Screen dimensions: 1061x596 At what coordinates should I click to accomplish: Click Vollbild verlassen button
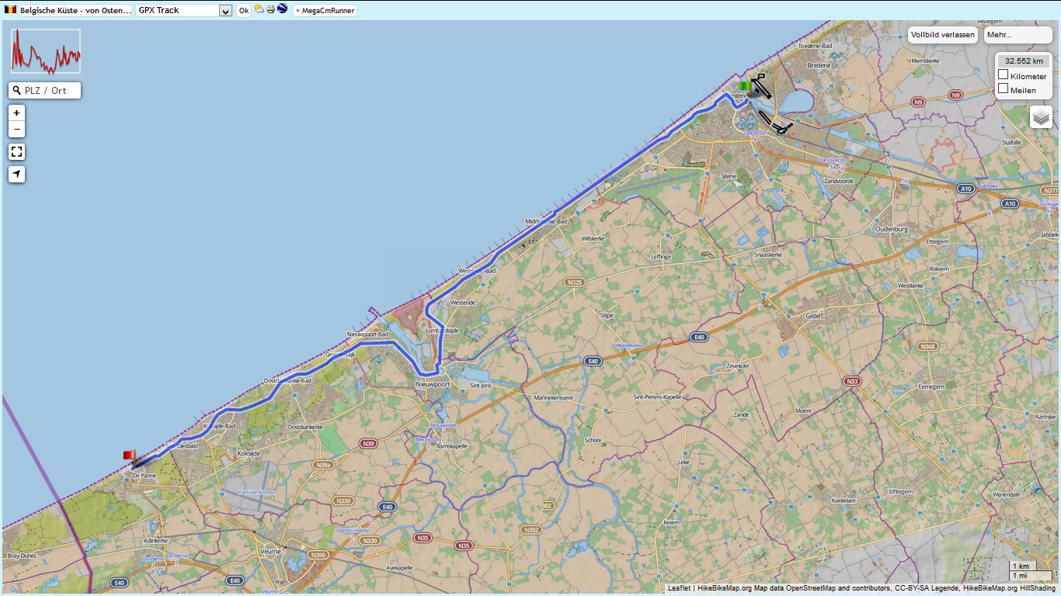[942, 35]
